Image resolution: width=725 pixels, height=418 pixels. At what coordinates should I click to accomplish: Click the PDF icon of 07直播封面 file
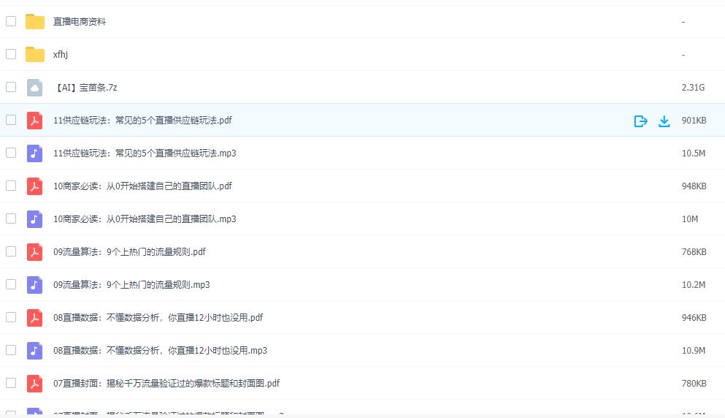pyautogui.click(x=35, y=384)
